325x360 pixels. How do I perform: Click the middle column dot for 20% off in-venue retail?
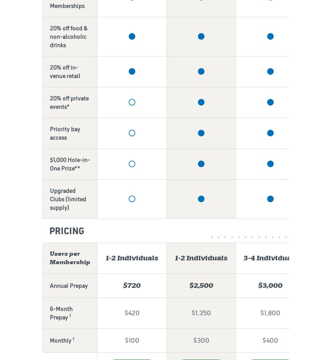(201, 72)
